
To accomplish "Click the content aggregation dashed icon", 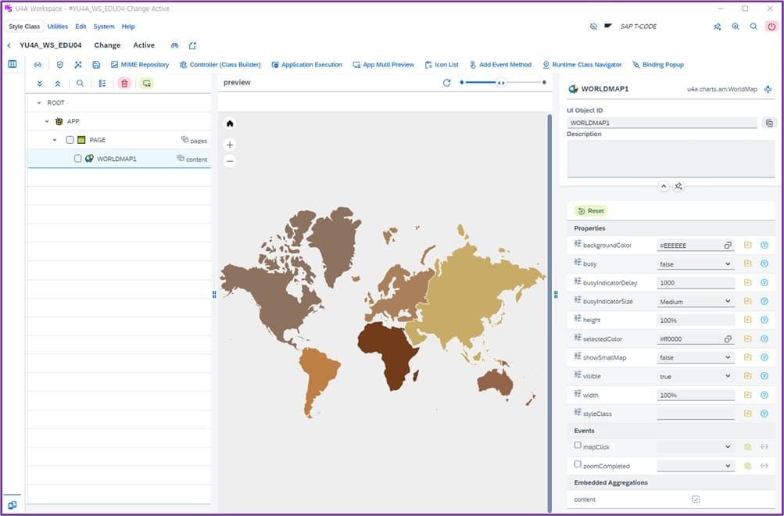I will [696, 499].
